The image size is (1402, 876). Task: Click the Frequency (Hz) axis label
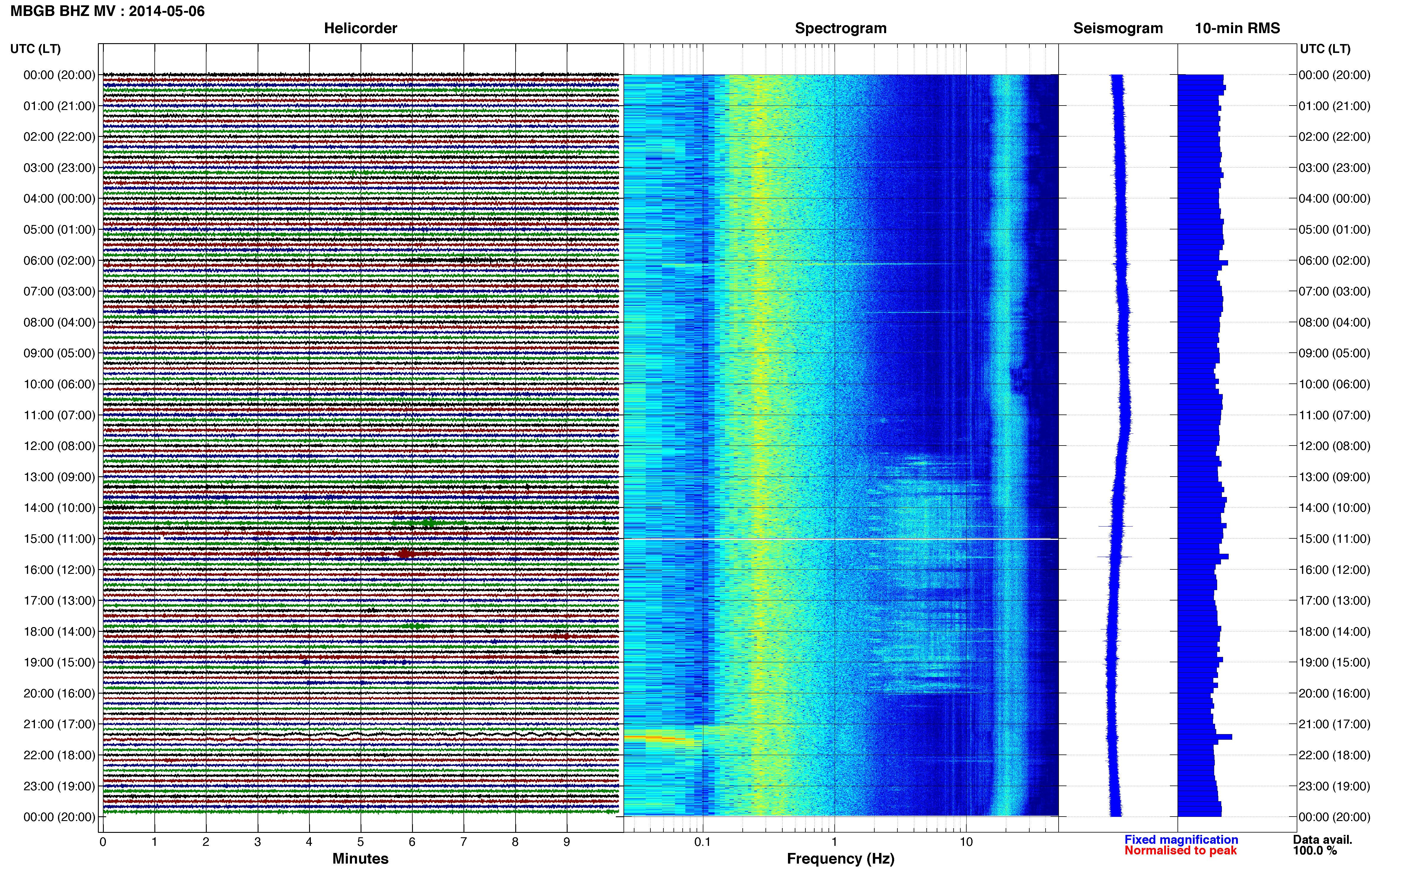840,859
